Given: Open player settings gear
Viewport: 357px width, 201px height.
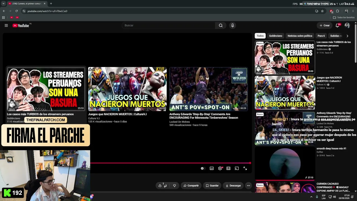Looking at the screenshot, I should coord(220,168).
